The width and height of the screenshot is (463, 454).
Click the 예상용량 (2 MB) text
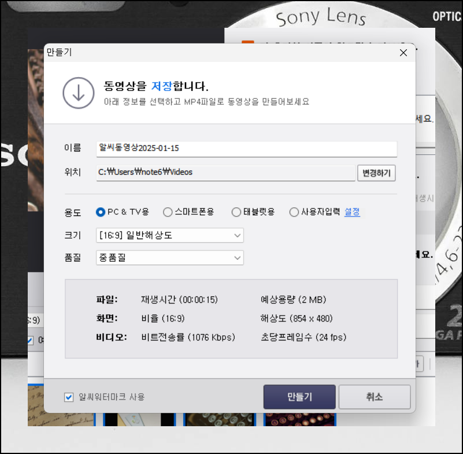(293, 300)
